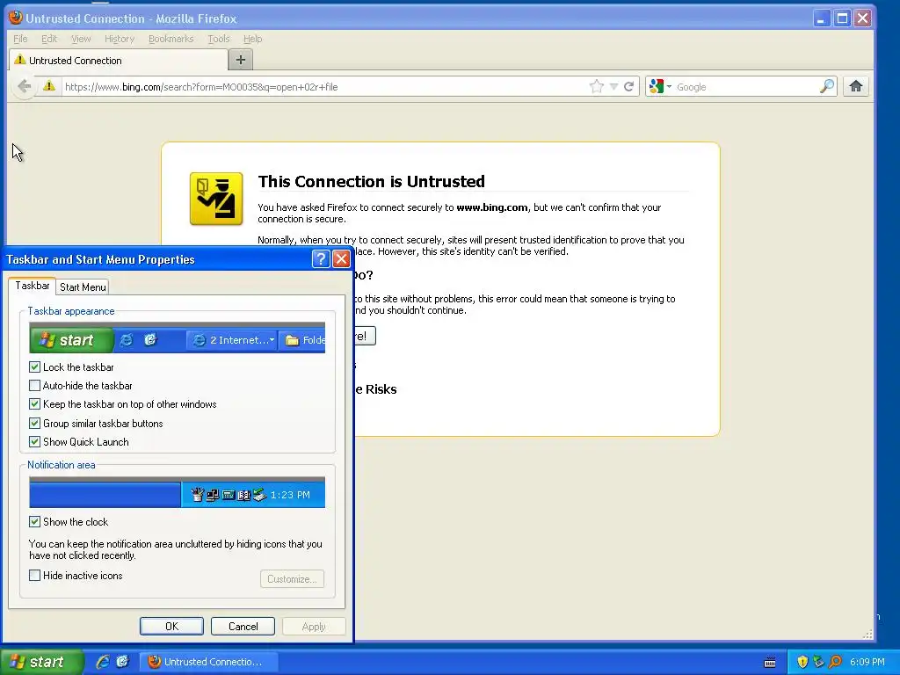Image resolution: width=900 pixels, height=675 pixels.
Task: Click the Apply button
Action: [x=314, y=626]
